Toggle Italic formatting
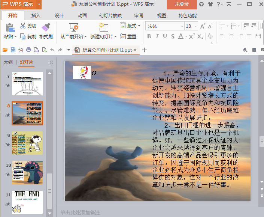The height and width of the screenshot is (217, 264). tap(157, 36)
